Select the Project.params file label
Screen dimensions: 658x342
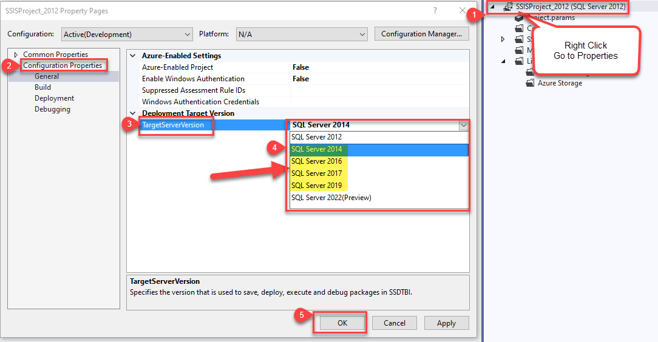tap(551, 18)
